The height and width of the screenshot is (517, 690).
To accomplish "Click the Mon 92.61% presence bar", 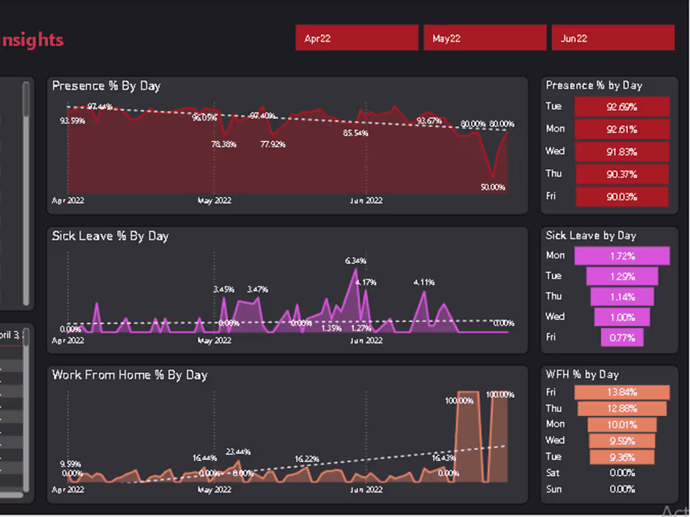I will click(622, 129).
